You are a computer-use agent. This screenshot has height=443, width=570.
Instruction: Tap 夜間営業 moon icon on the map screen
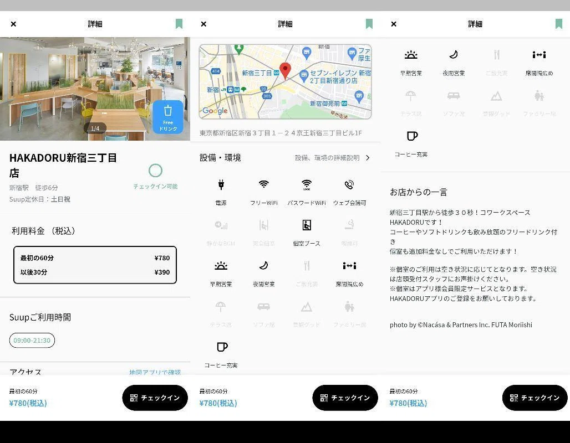click(263, 266)
